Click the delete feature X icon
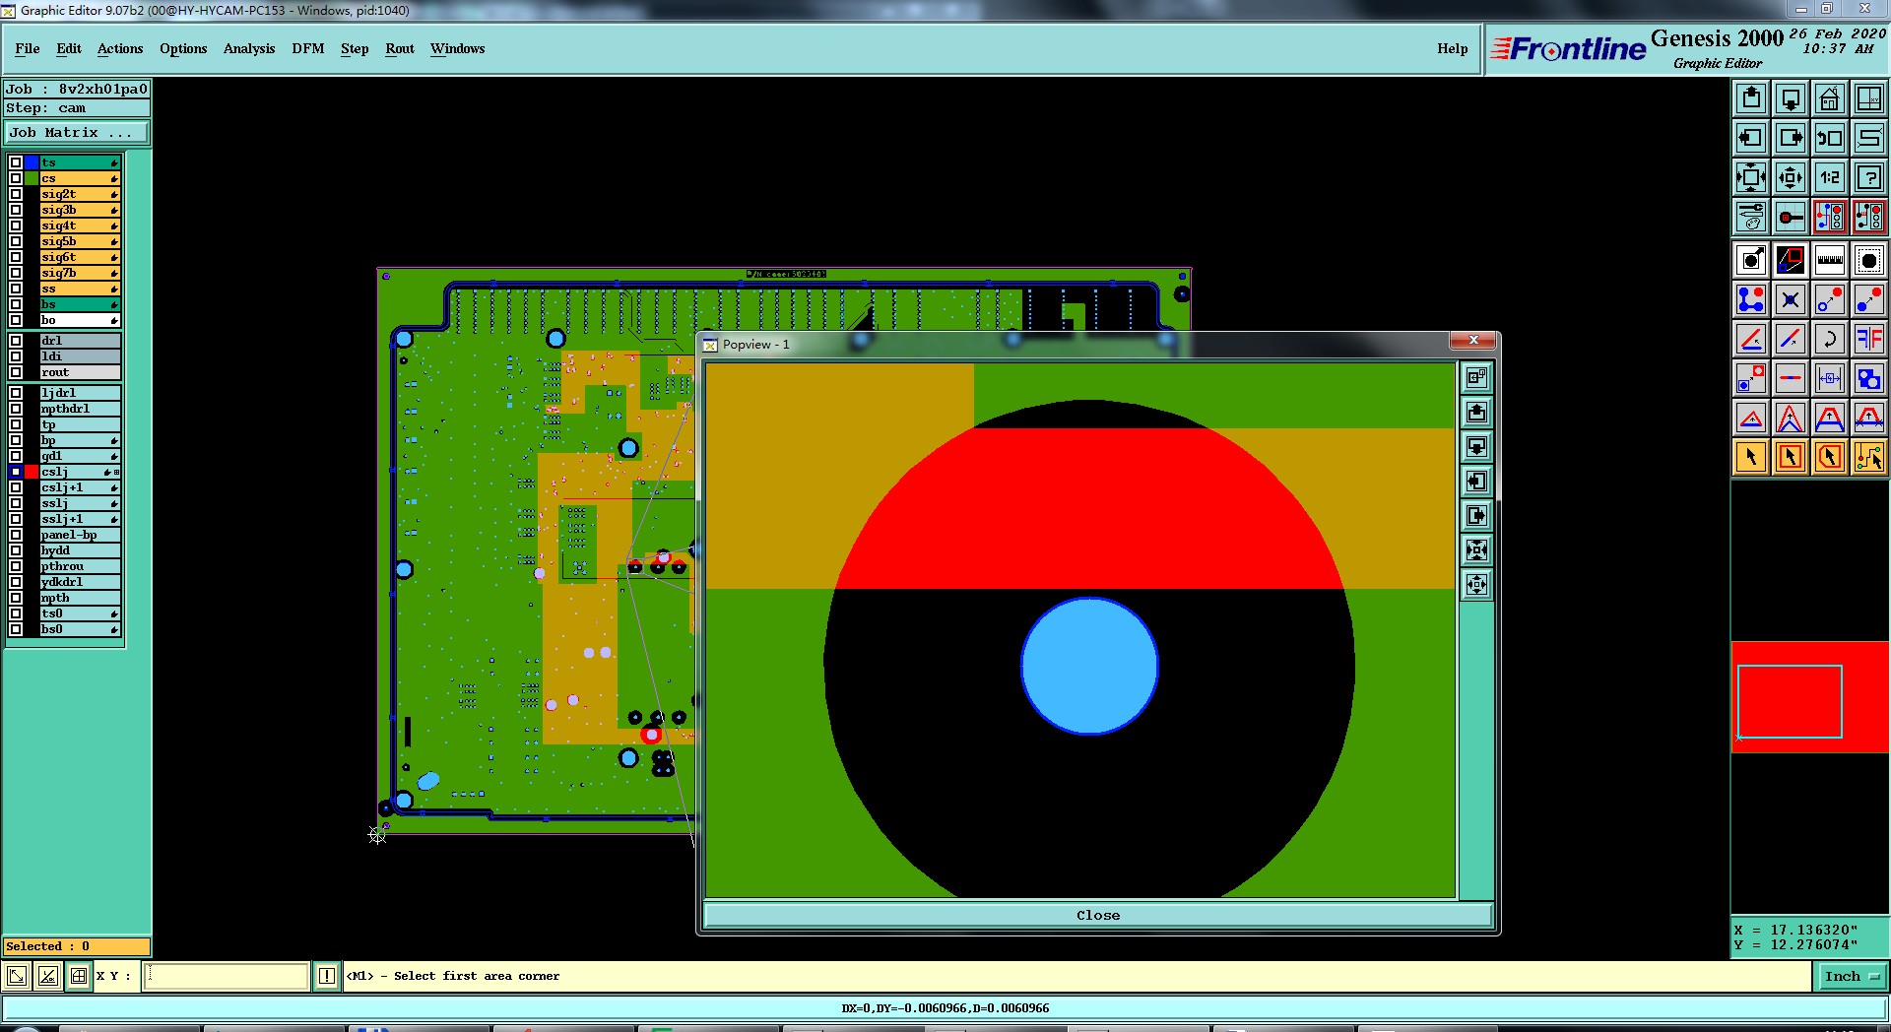 [1791, 299]
